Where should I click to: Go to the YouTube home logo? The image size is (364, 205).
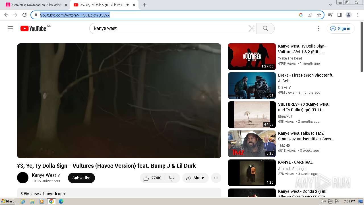(x=33, y=28)
